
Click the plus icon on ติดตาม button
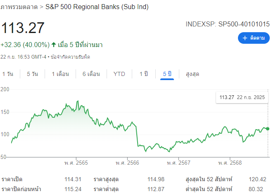pos(245,38)
